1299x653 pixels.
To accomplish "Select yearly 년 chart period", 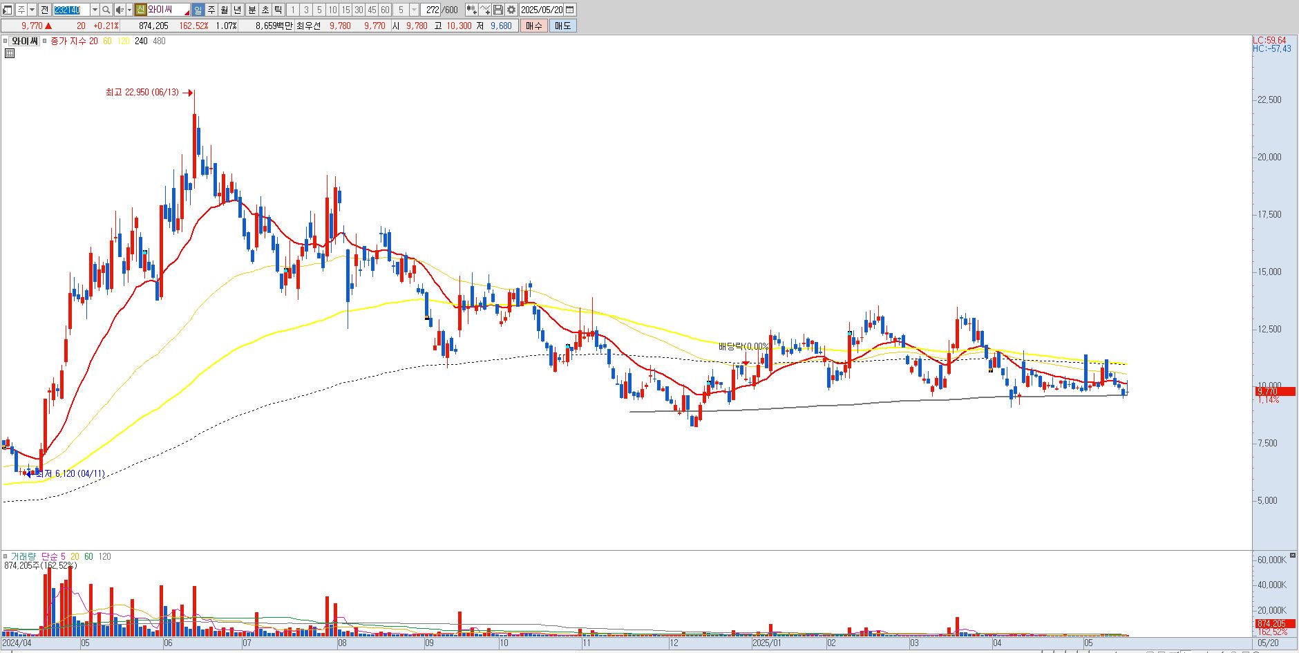I will click(x=238, y=10).
